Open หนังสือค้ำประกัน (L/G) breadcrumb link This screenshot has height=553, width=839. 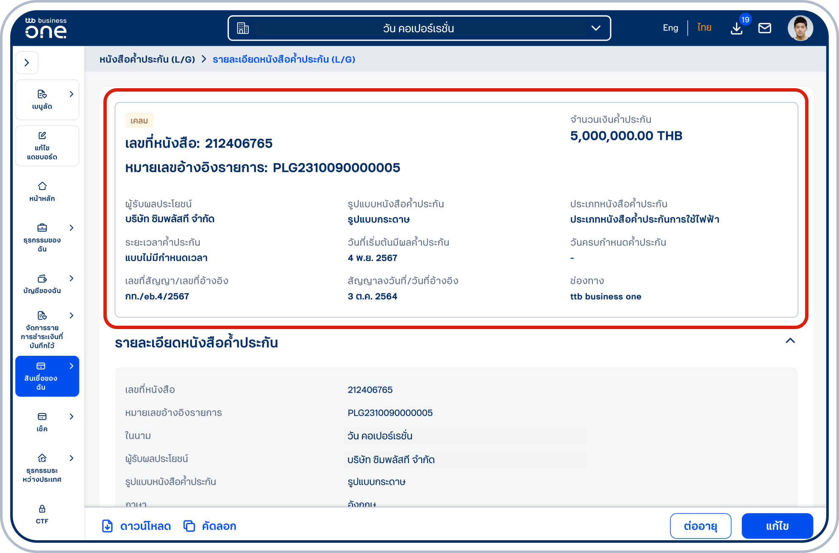click(147, 59)
